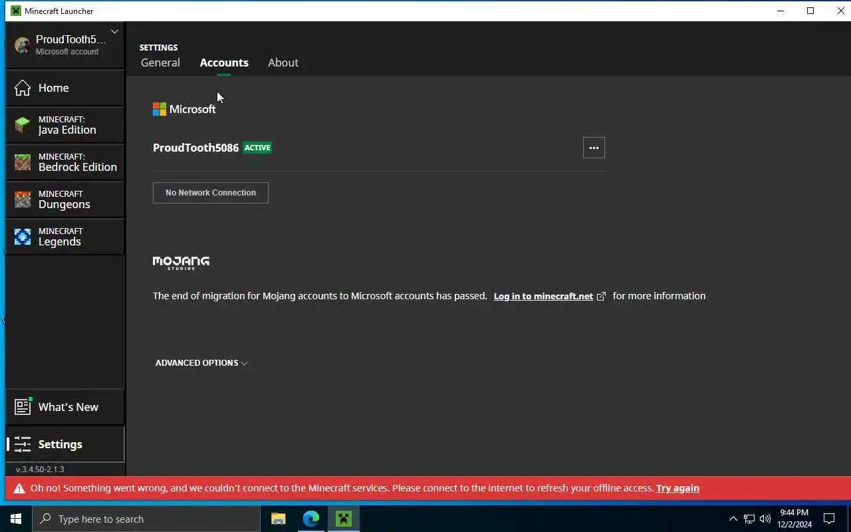Open Microsoft Edge from the taskbar
The width and height of the screenshot is (851, 532).
click(x=311, y=519)
